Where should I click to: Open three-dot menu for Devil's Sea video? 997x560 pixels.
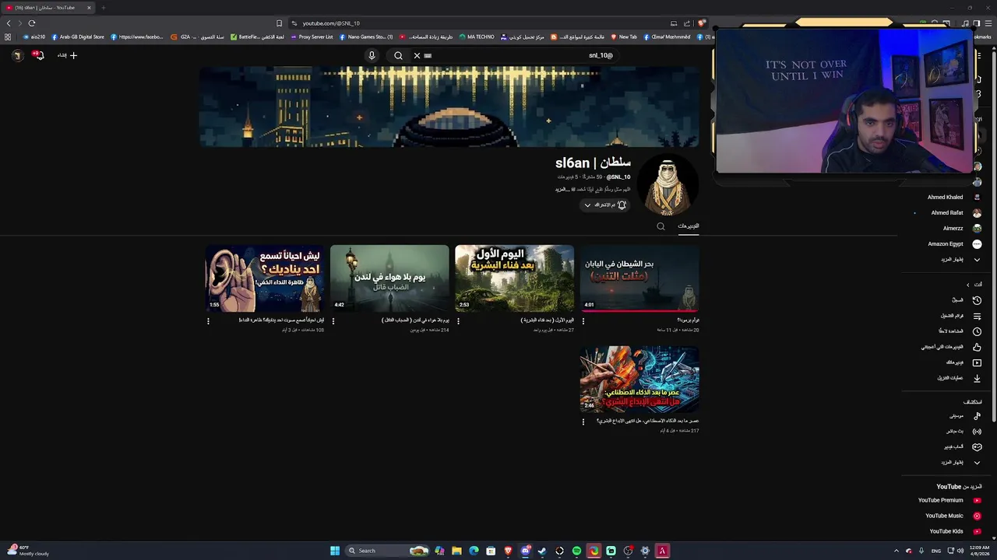(583, 321)
